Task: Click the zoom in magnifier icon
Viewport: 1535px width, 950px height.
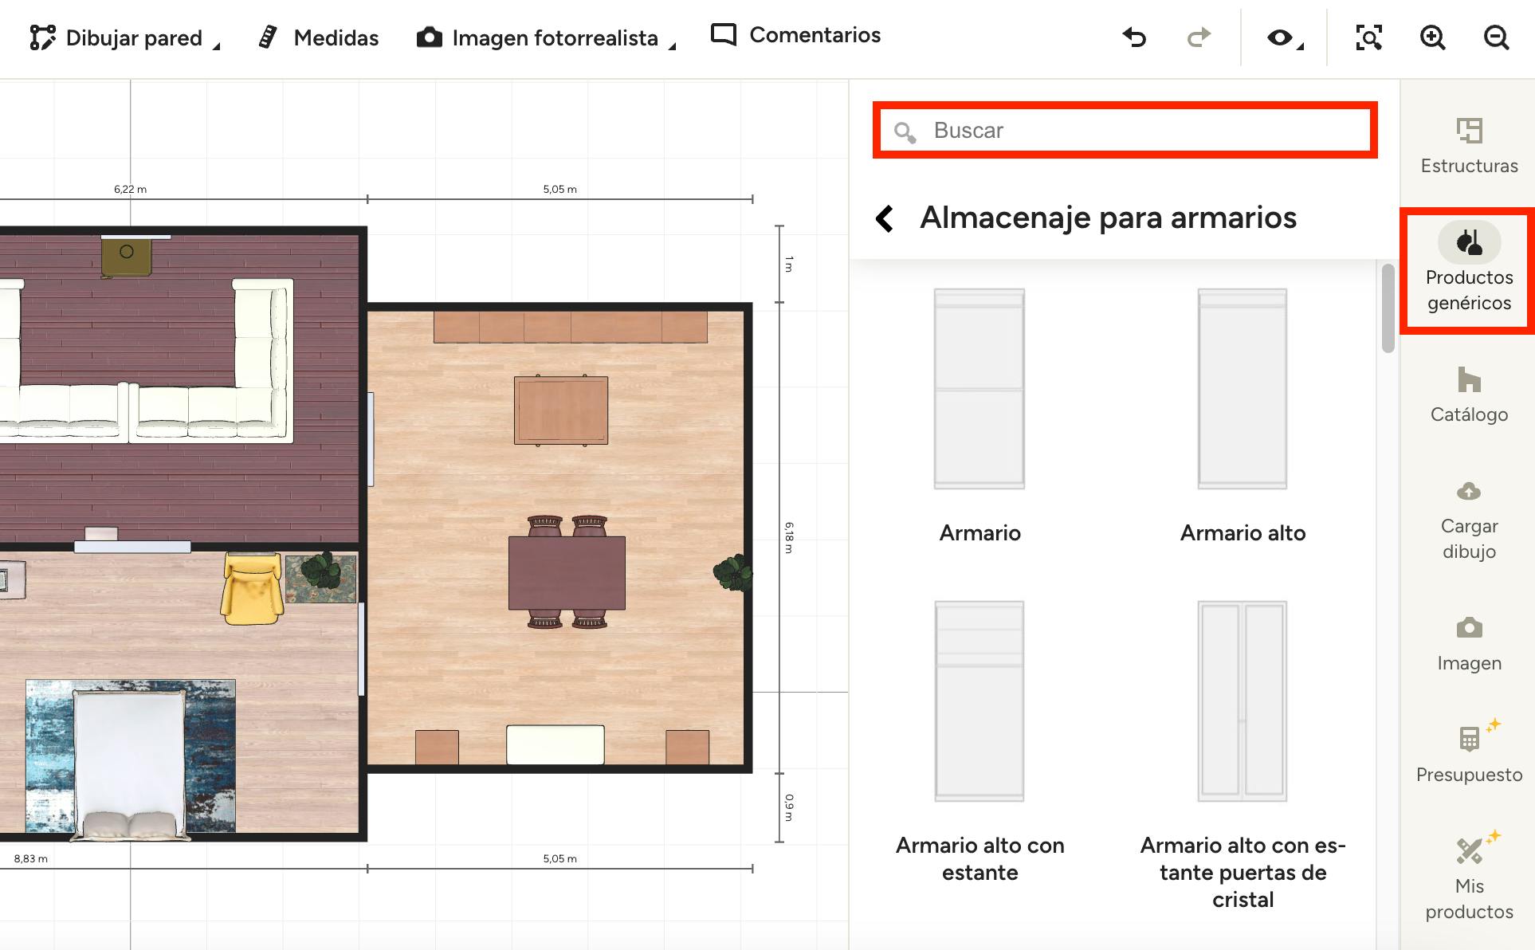Action: coord(1432,37)
